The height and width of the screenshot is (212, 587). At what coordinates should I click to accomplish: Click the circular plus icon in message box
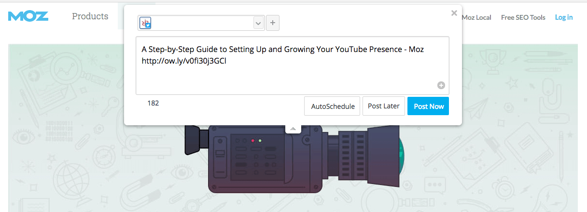(x=441, y=85)
